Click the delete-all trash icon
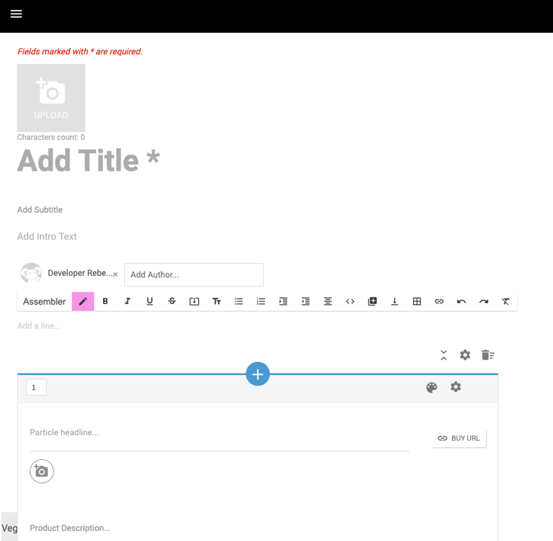Screen dimensions: 553x541 tap(488, 355)
